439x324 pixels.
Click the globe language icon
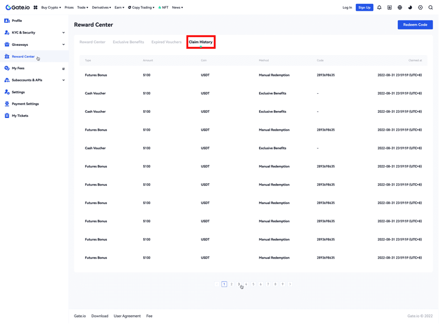click(400, 7)
